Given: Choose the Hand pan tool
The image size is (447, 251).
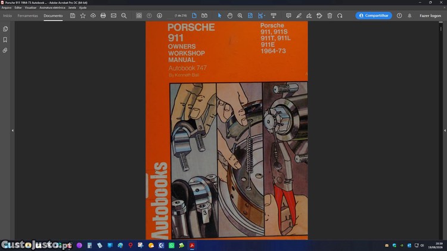Looking at the screenshot, I should [x=230, y=16].
